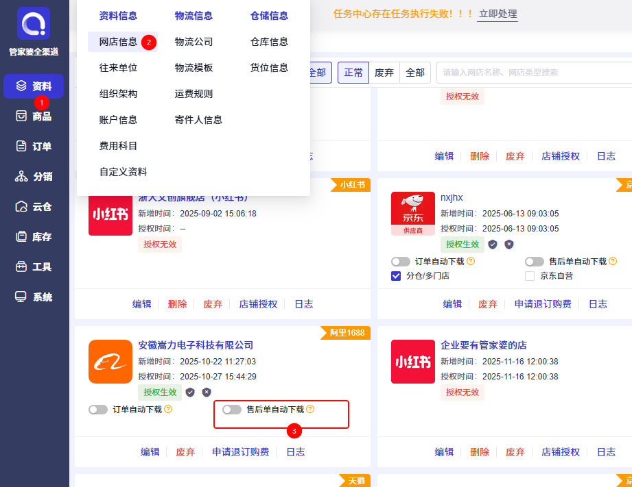Click the check shield icon in nxjhx card

click(x=493, y=245)
